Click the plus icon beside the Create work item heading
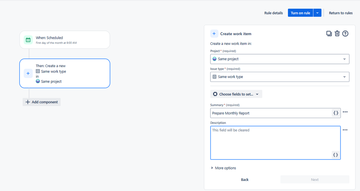Image resolution: width=360 pixels, height=191 pixels. coord(214,34)
